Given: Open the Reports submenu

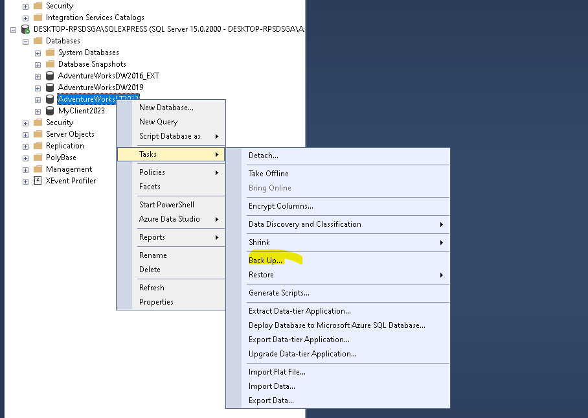Looking at the screenshot, I should pyautogui.click(x=171, y=237).
